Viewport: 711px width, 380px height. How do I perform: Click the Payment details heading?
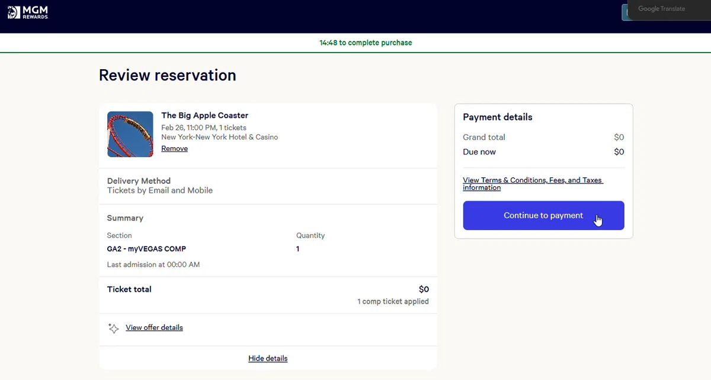click(x=498, y=117)
